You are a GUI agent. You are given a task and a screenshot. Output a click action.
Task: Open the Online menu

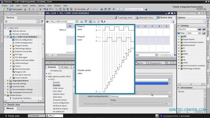click(33, 6)
